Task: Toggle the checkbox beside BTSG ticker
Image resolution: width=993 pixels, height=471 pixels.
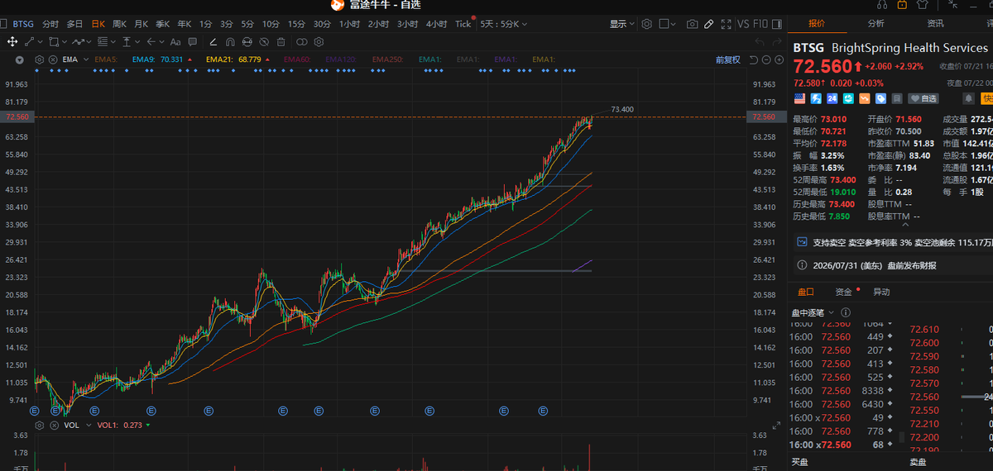Action: pos(3,24)
